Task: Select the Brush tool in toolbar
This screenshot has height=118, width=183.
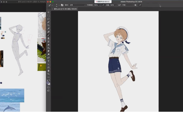Action: pyautogui.click(x=48, y=35)
